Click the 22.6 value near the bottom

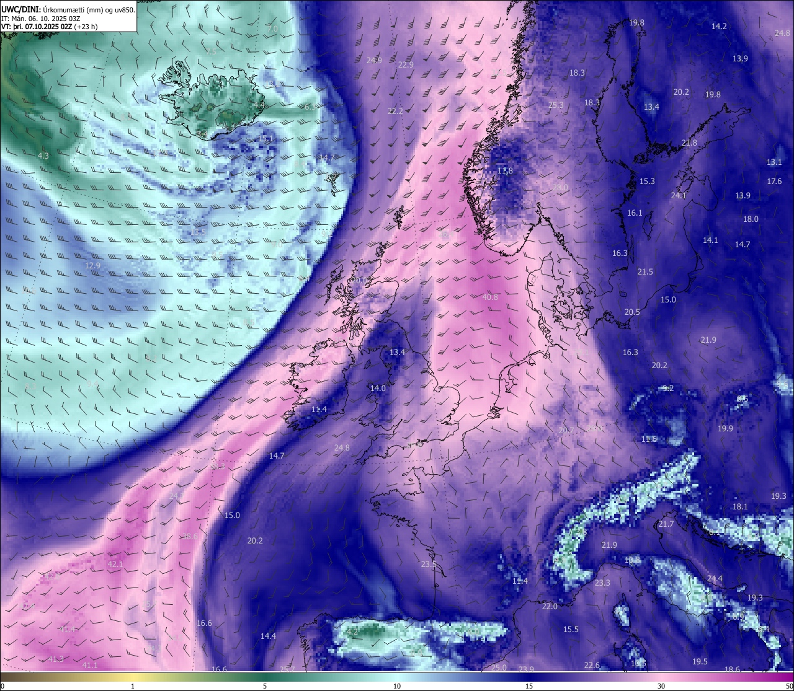click(x=592, y=665)
